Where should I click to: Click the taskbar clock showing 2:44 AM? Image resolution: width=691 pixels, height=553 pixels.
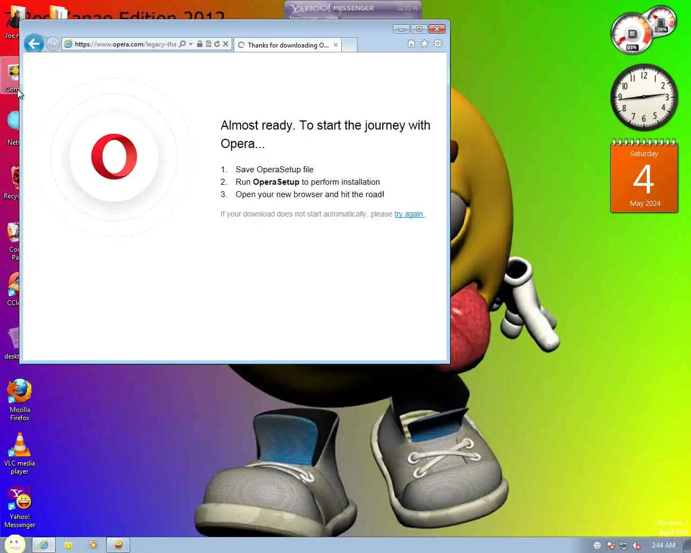point(663,545)
